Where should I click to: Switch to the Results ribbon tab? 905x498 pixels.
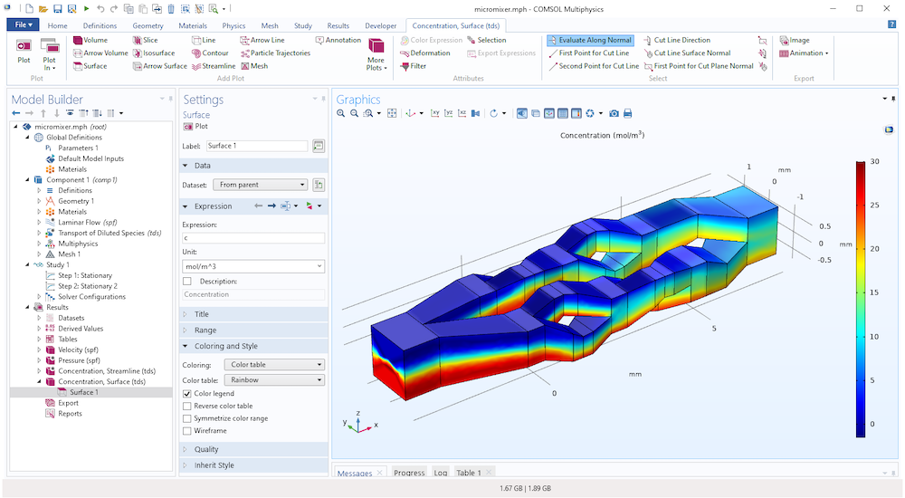[338, 25]
